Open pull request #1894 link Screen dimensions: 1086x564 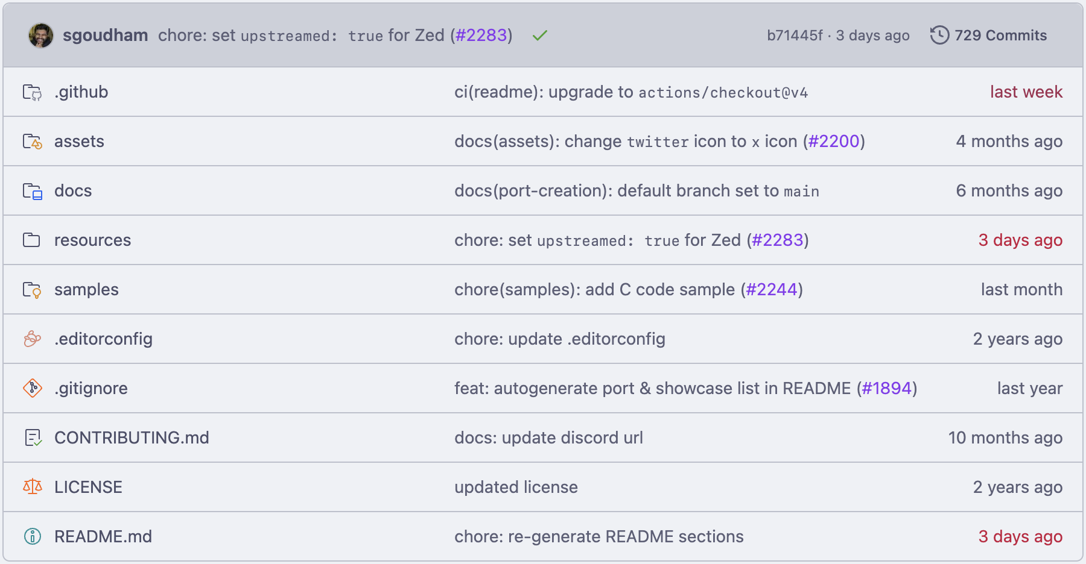886,389
